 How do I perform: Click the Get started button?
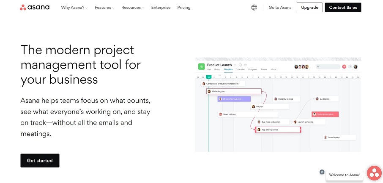pos(40,160)
